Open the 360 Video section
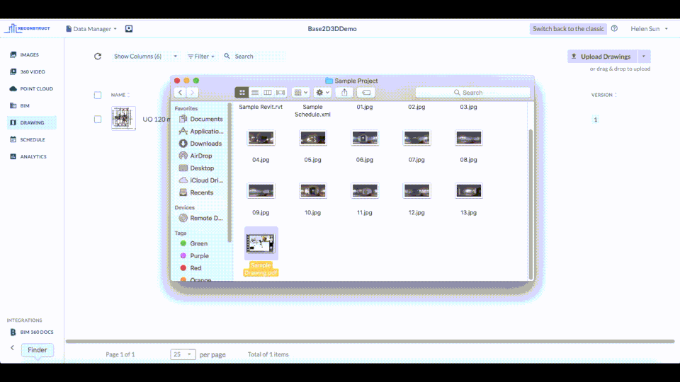Viewport: 680px width, 382px height. coord(28,71)
